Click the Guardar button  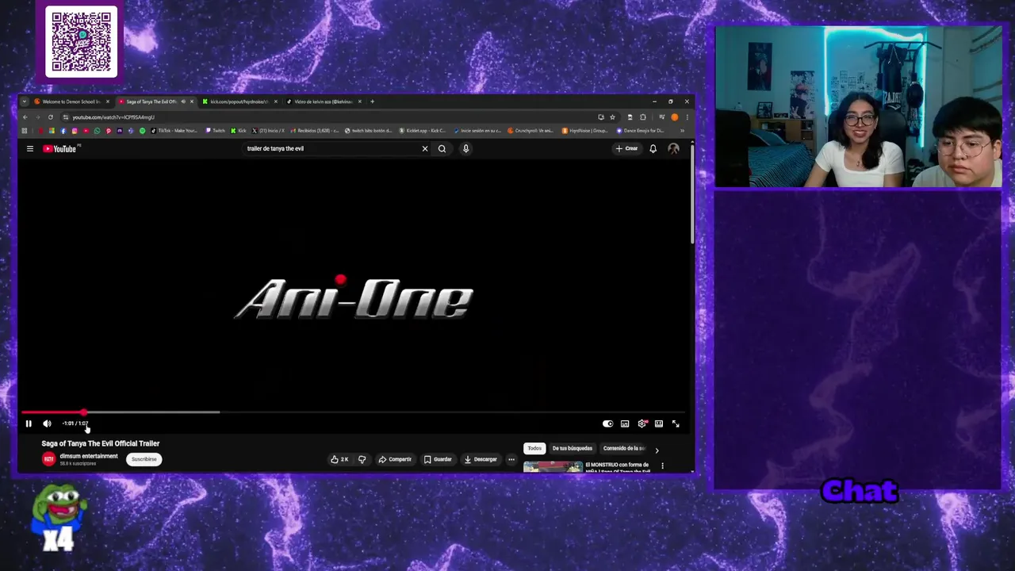pyautogui.click(x=438, y=459)
